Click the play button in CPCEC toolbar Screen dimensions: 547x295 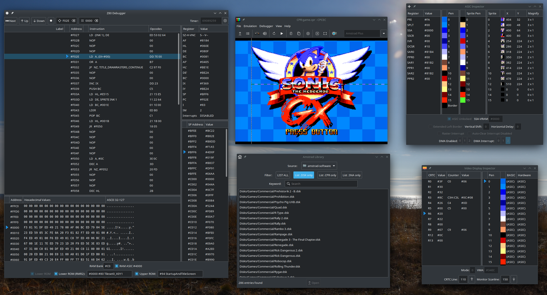click(281, 33)
